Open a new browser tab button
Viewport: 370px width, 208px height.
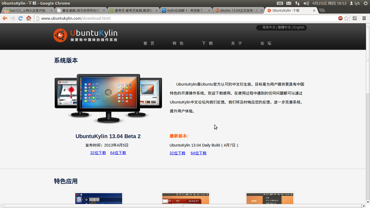point(322,10)
